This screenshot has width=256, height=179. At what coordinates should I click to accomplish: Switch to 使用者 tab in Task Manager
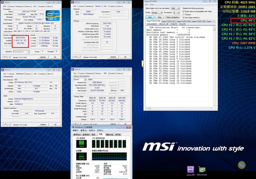click(118, 135)
